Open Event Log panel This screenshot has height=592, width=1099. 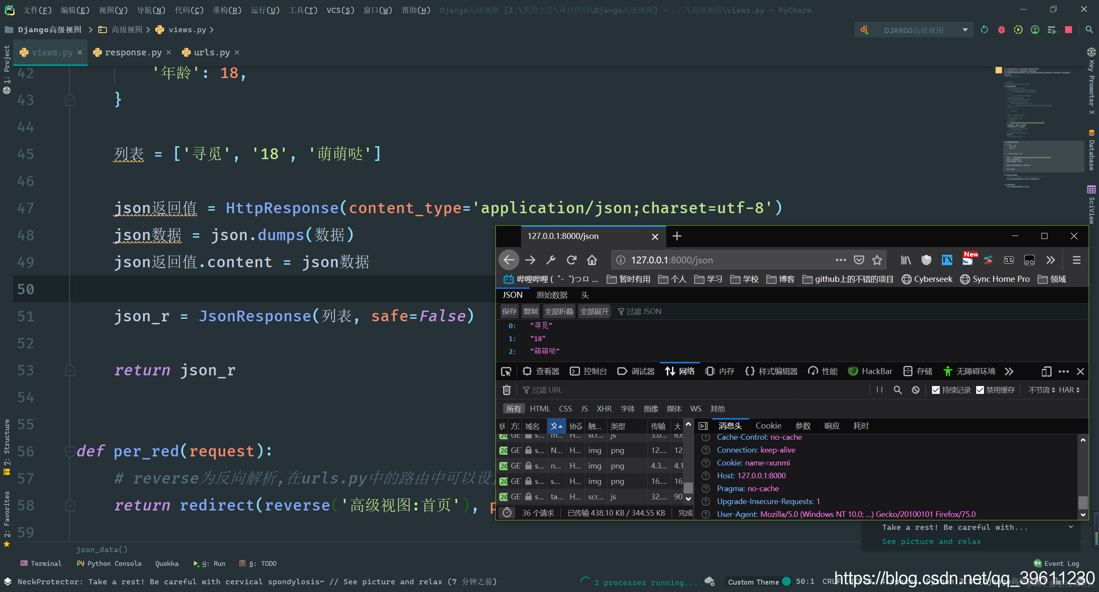1056,564
